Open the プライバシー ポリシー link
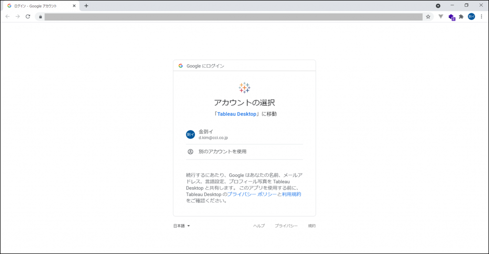This screenshot has width=489, height=254. (252, 194)
